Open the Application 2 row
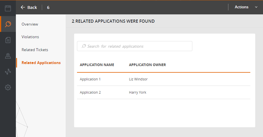Screen dimensions: 263x137 164,92
